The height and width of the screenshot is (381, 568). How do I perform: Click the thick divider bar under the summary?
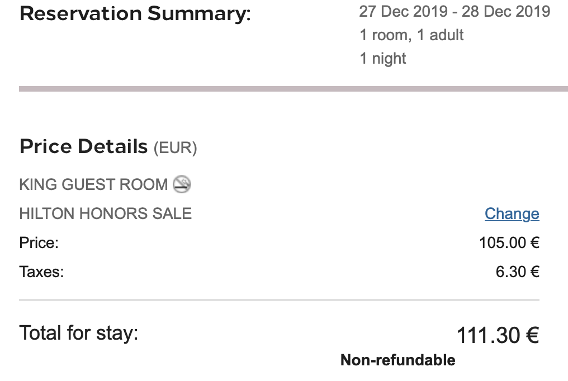point(293,88)
